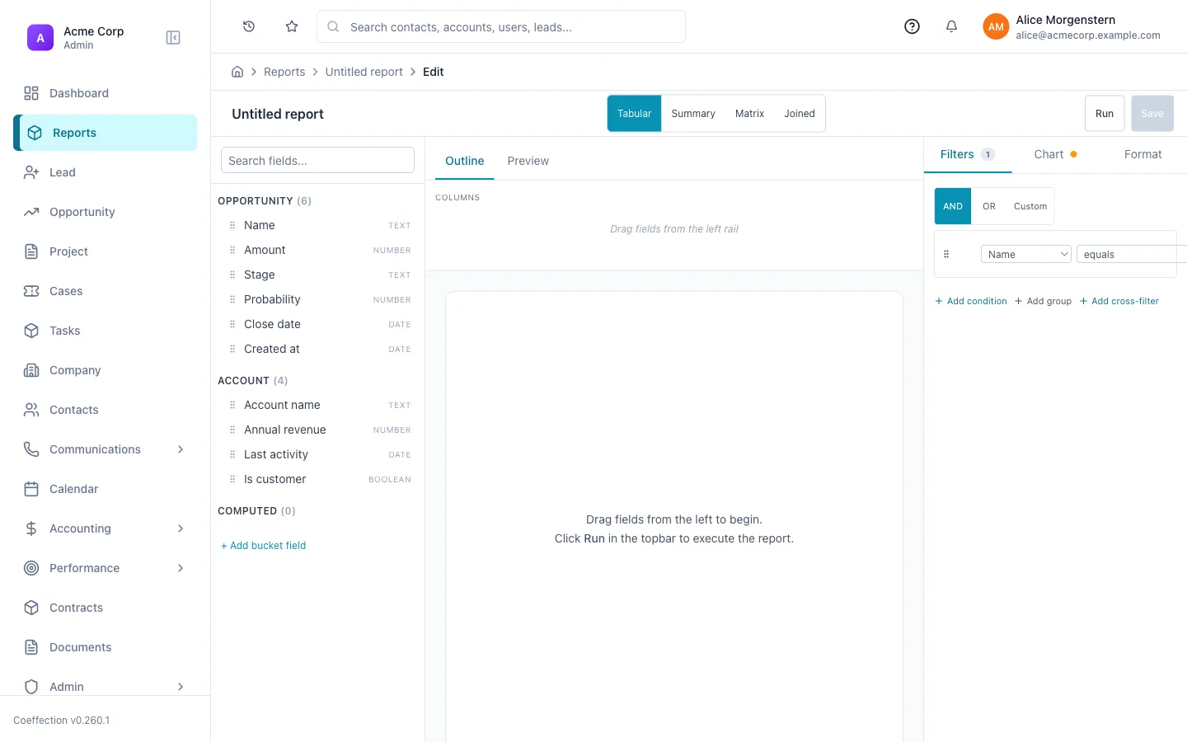Open the equals operator dropdown

click(1132, 254)
